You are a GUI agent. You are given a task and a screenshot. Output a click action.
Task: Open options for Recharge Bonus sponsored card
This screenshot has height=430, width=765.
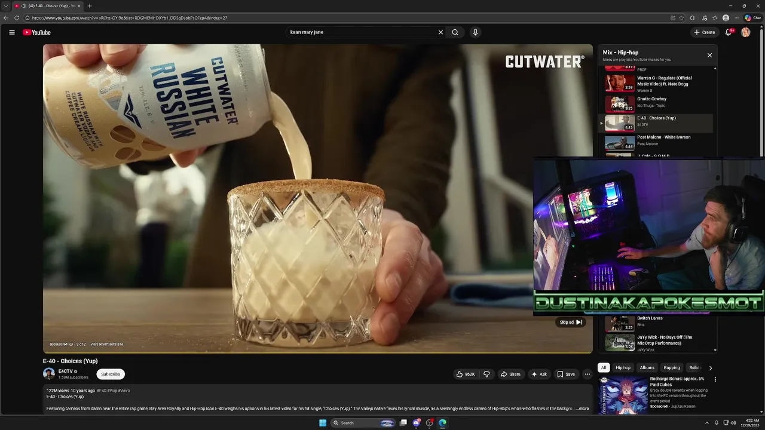[715, 379]
